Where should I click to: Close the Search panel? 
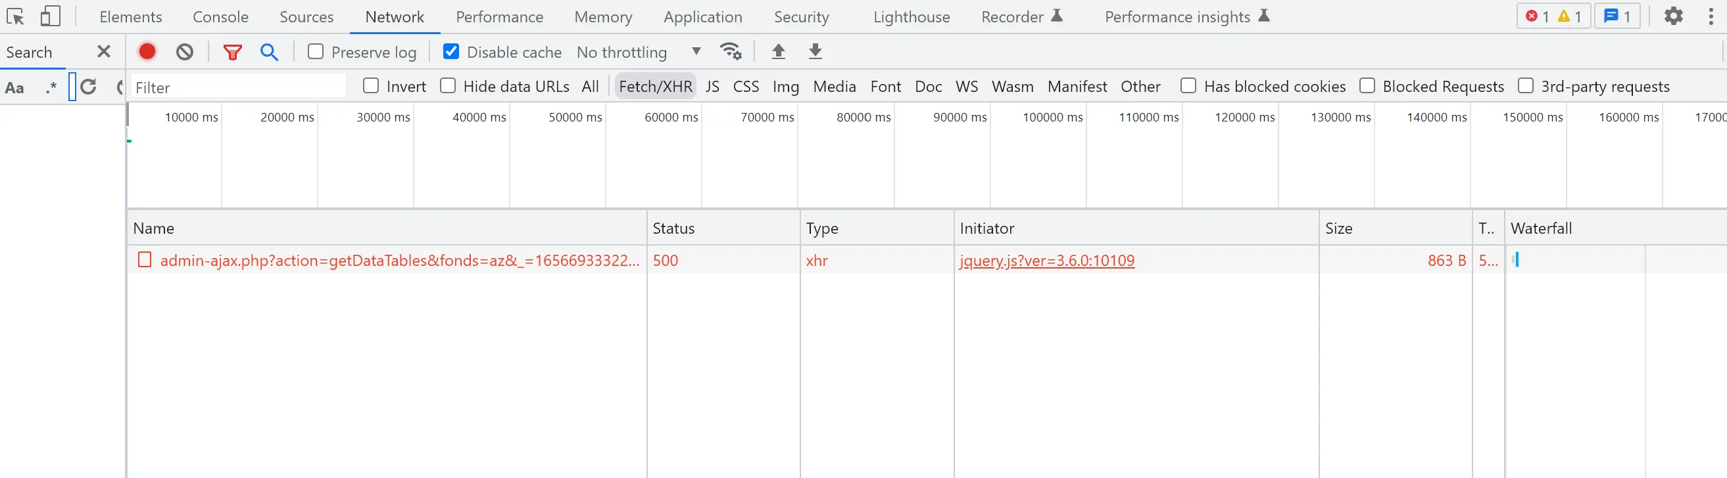pos(104,52)
